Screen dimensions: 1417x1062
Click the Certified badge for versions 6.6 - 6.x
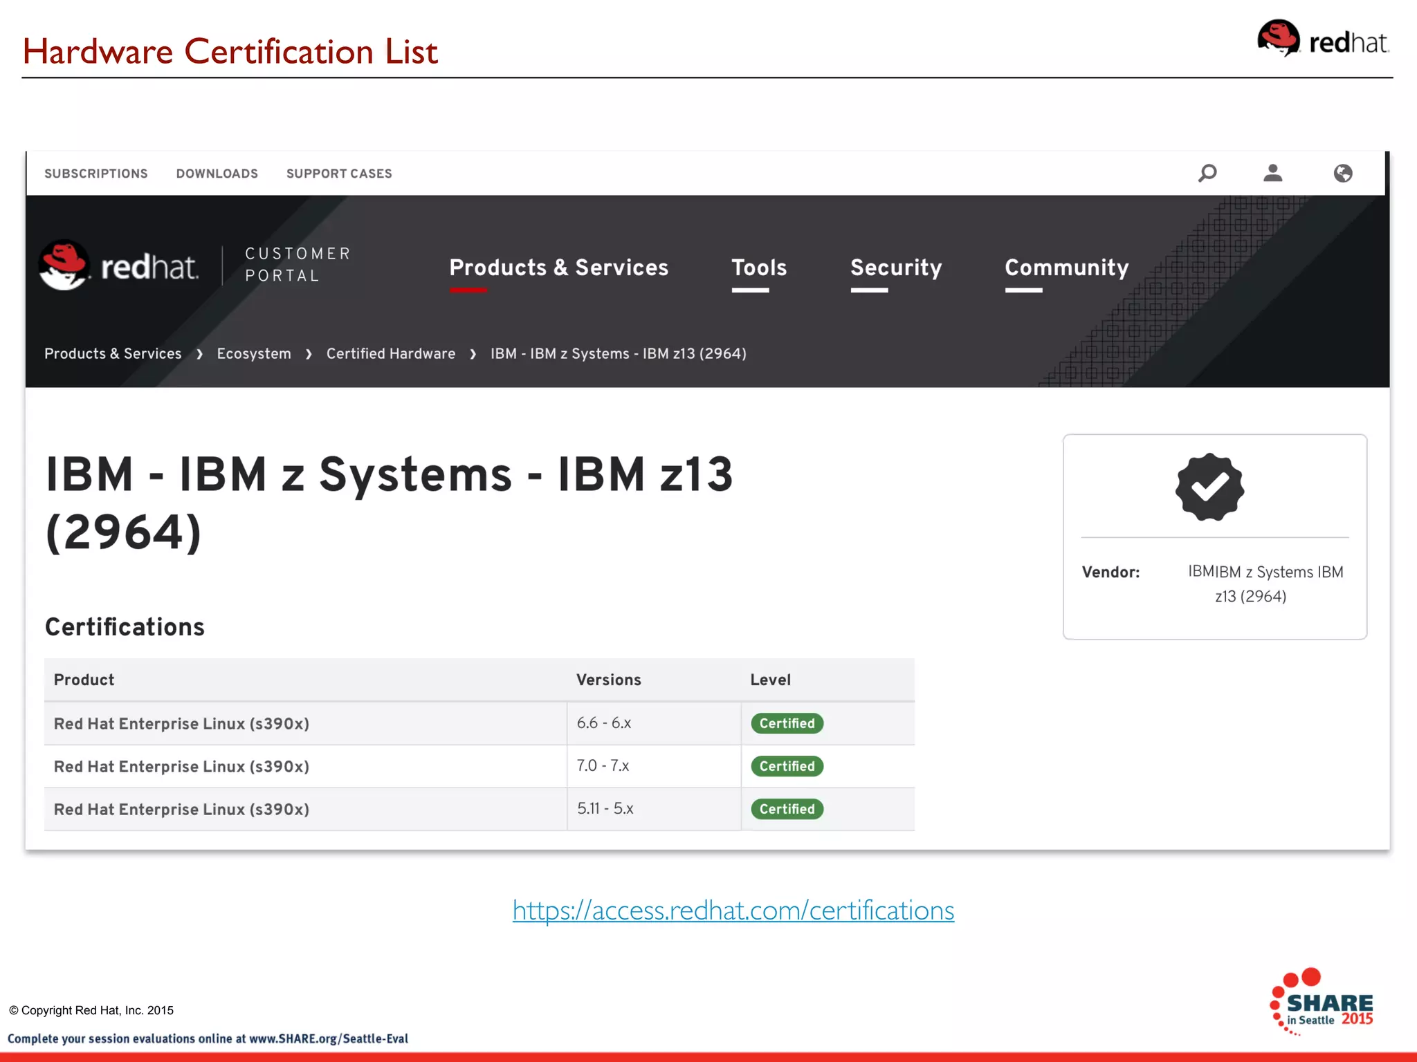[x=787, y=723]
